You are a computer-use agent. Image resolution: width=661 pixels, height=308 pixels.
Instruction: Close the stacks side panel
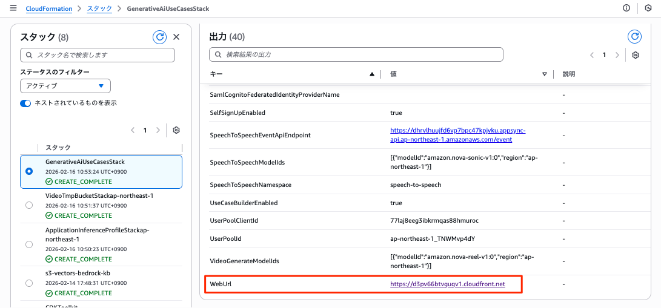click(176, 37)
